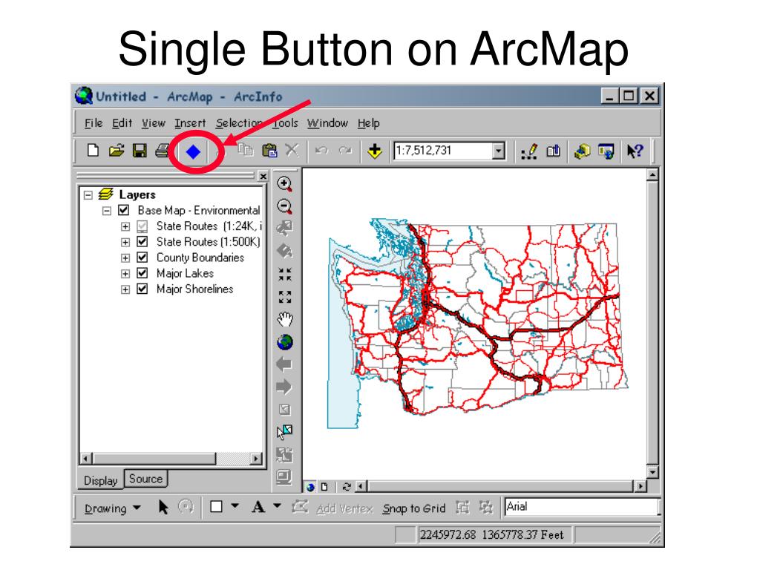The height and width of the screenshot is (570, 760).
Task: Click the Edit Vertices icon before Add Vertex
Action: pyautogui.click(x=300, y=507)
